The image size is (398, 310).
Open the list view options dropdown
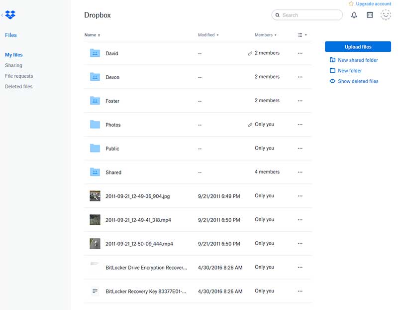[302, 35]
